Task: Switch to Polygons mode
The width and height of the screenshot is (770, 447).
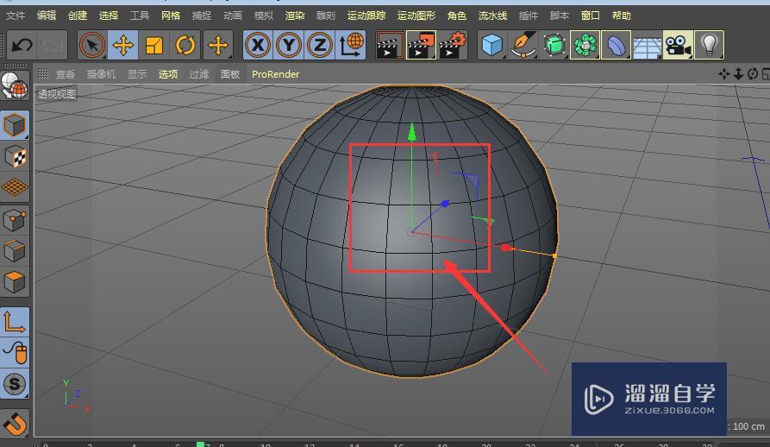Action: pos(15,282)
